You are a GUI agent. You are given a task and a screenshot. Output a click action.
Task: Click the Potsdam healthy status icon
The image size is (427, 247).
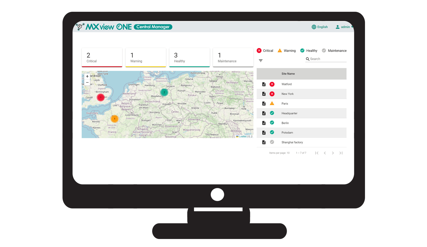[x=272, y=132]
